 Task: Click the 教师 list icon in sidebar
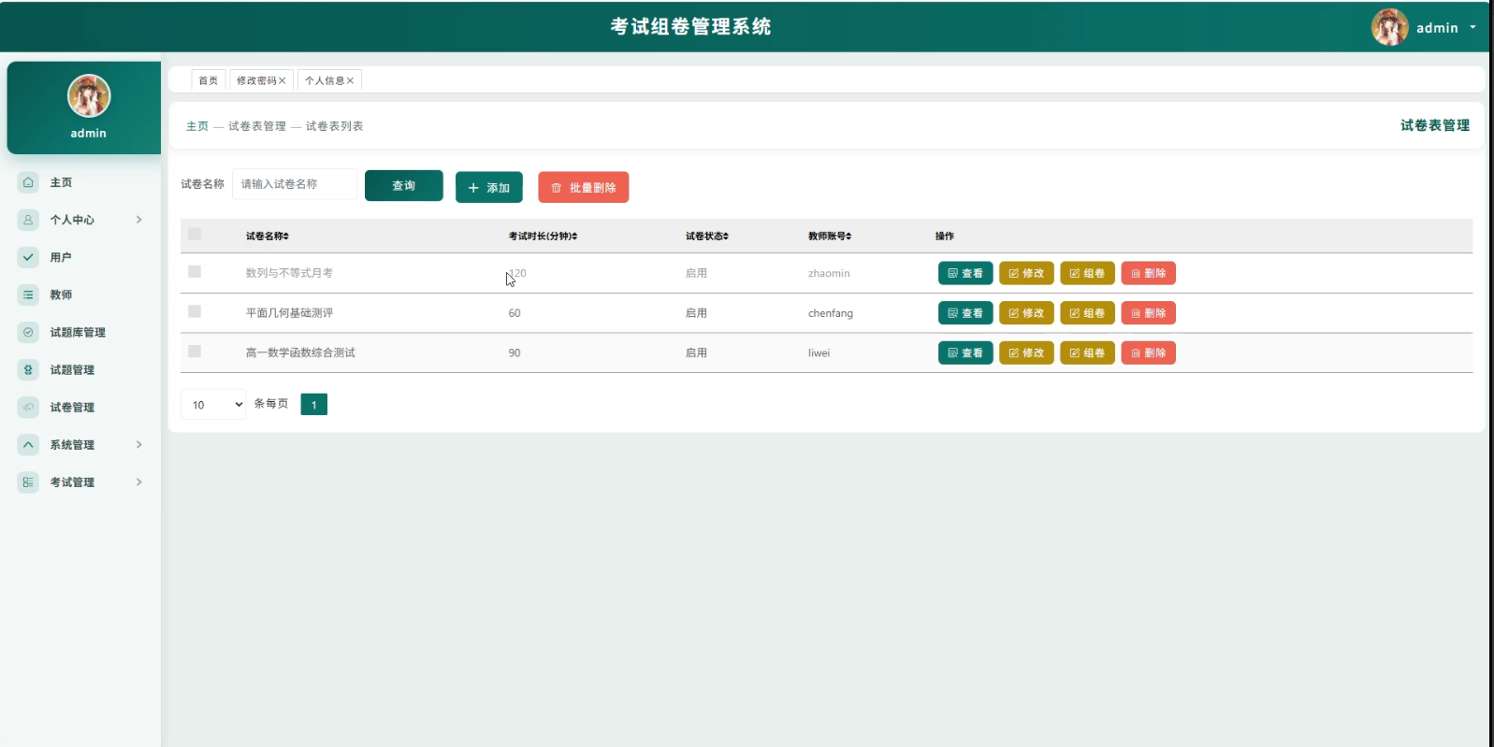tap(28, 294)
